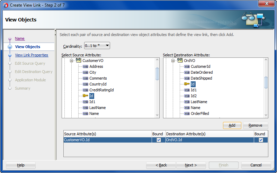277x173 pixels.
Task: Collapse the CustomerVO tree node
Action: (x=71, y=61)
